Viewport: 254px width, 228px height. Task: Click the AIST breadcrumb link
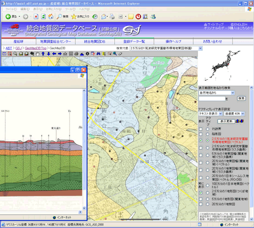click(9, 48)
